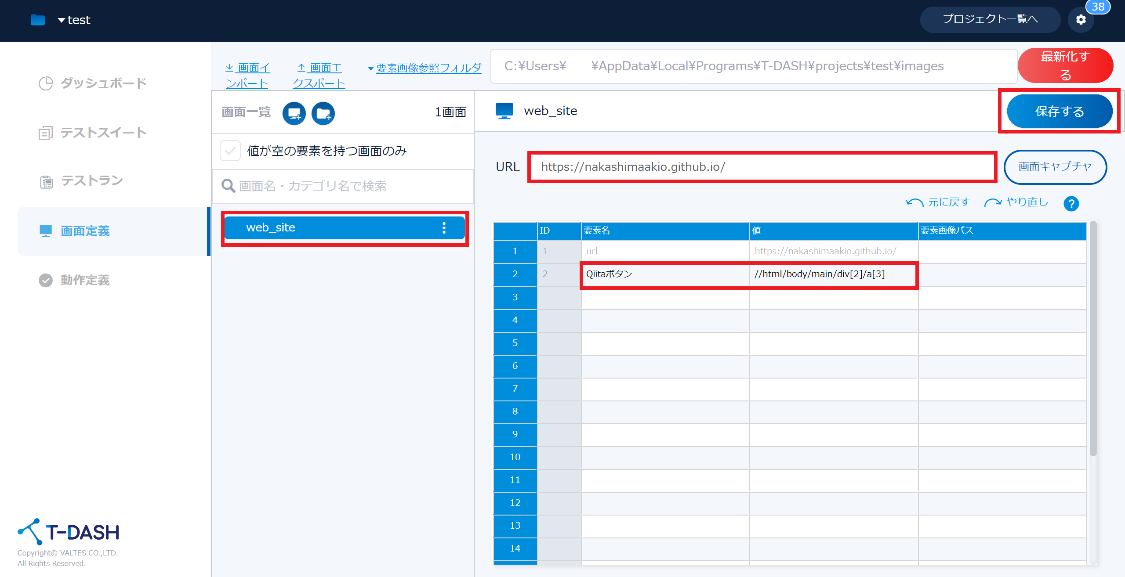Go to テストスイート in sidebar
The width and height of the screenshot is (1125, 577).
[103, 133]
